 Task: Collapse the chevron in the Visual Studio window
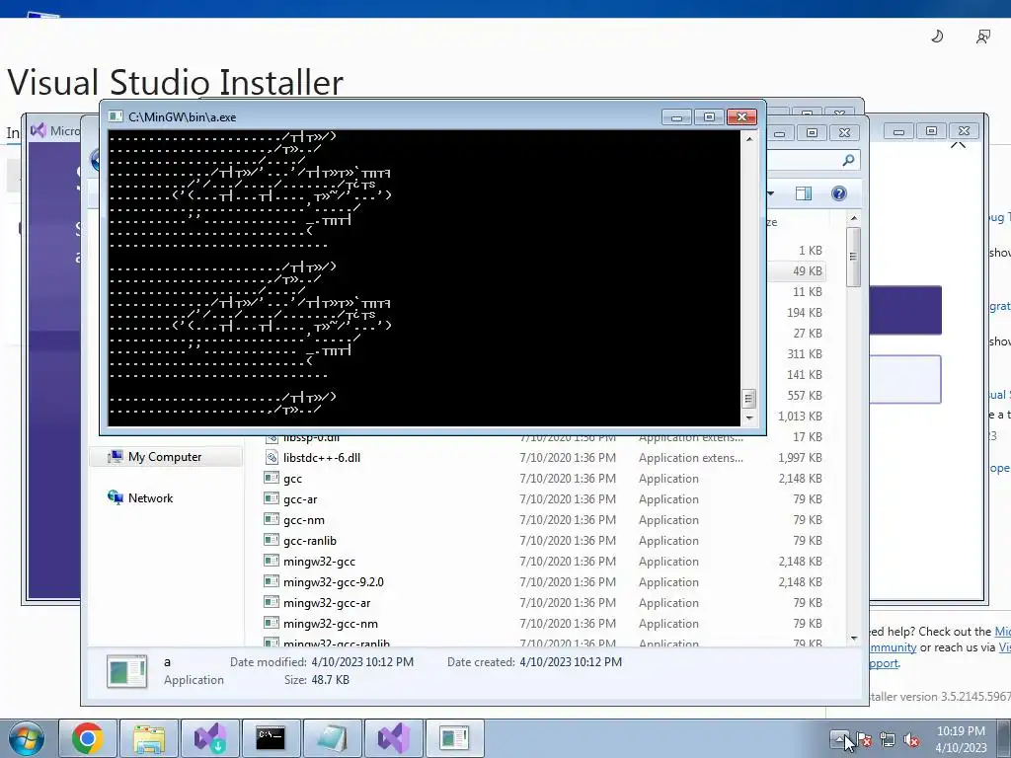[x=958, y=146]
